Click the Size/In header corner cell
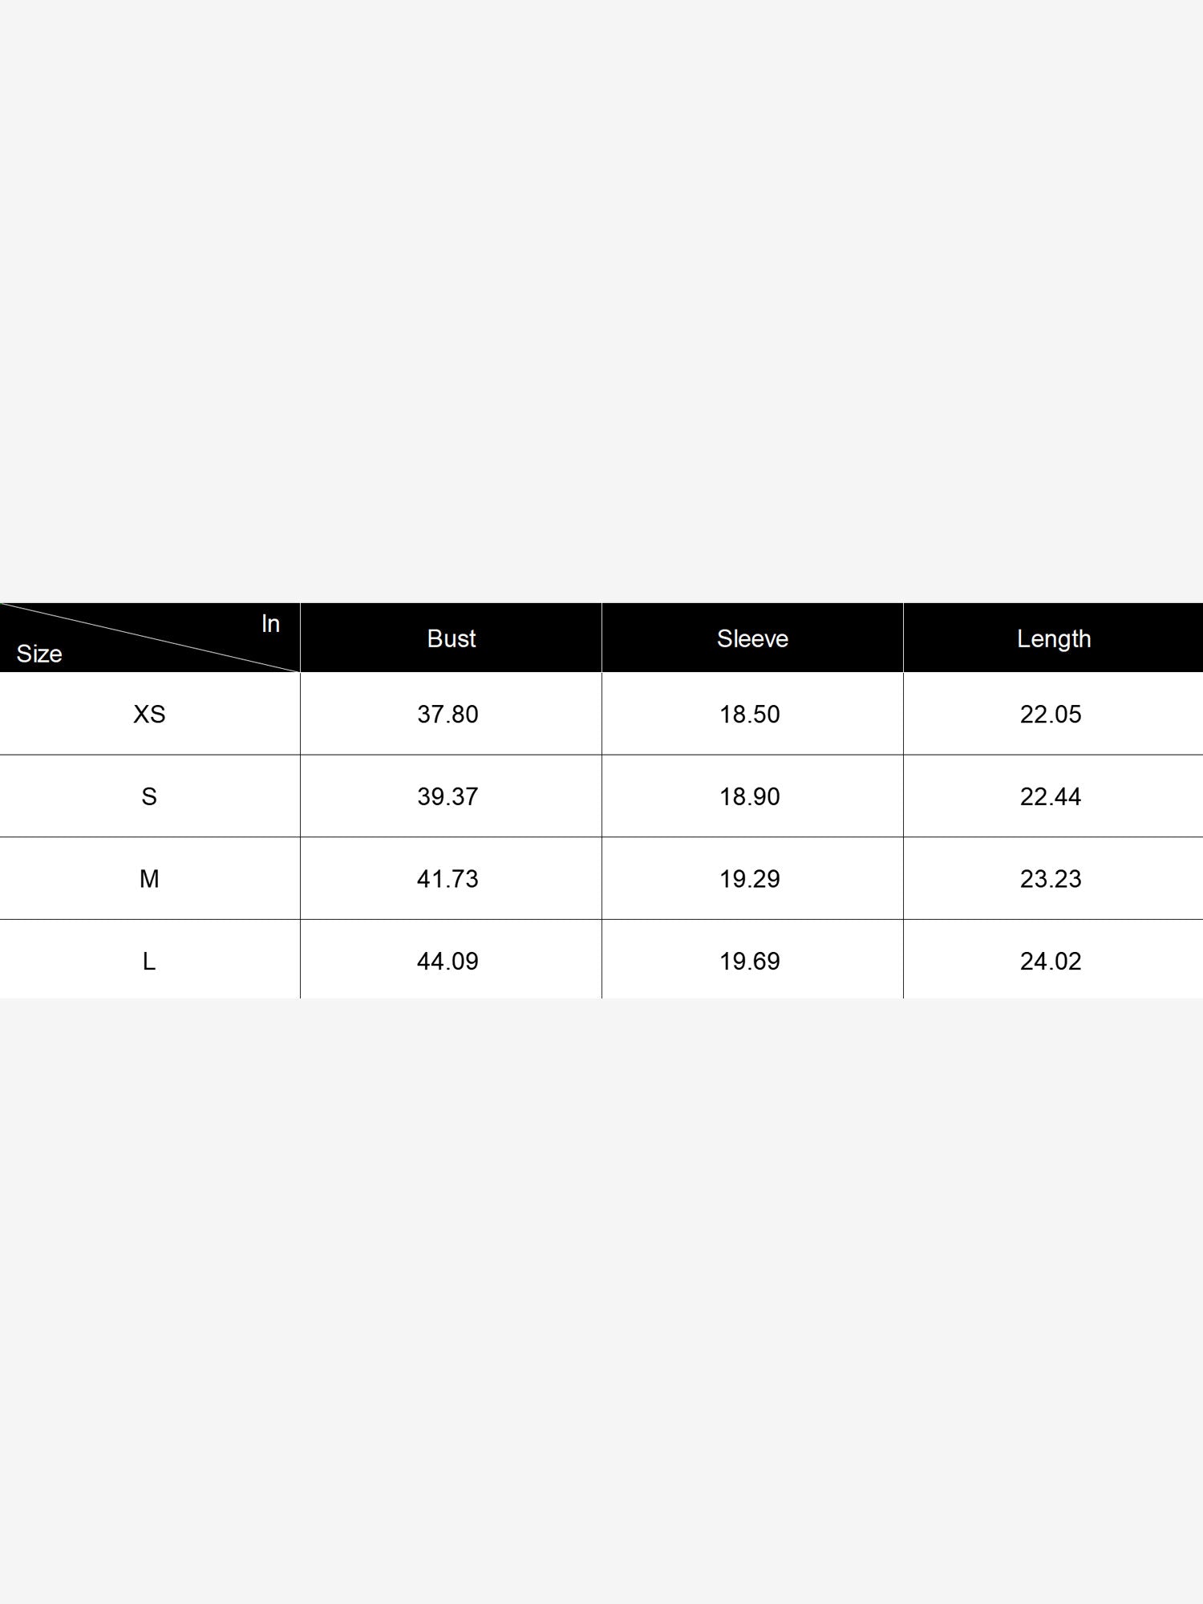The image size is (1203, 1604). pos(150,638)
